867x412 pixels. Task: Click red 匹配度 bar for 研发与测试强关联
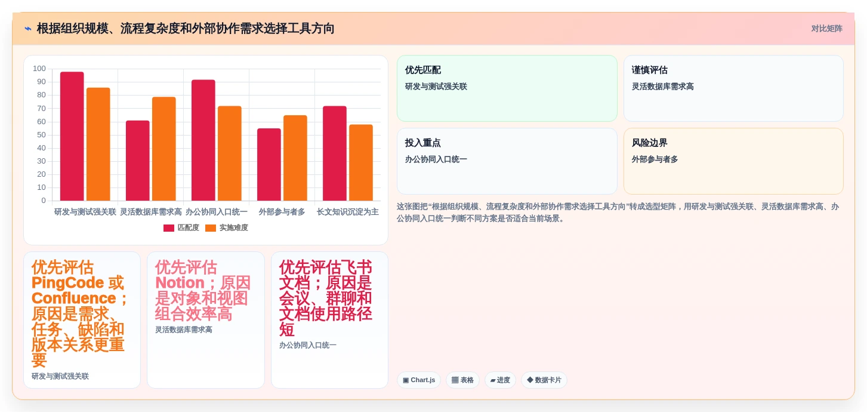pyautogui.click(x=72, y=136)
